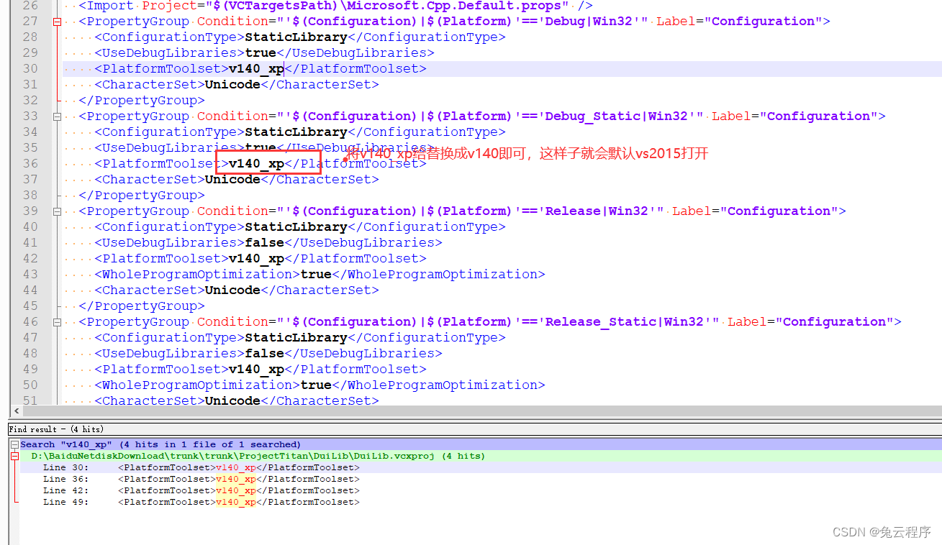Image resolution: width=942 pixels, height=545 pixels.
Task: Collapse the DuiLib.vcxproj file results node
Action: point(14,456)
